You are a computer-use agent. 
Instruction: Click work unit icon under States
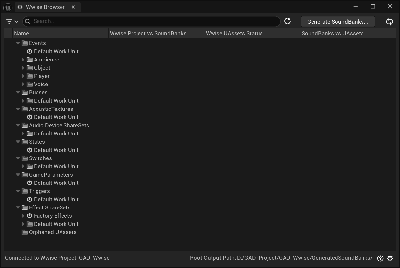tap(30, 150)
